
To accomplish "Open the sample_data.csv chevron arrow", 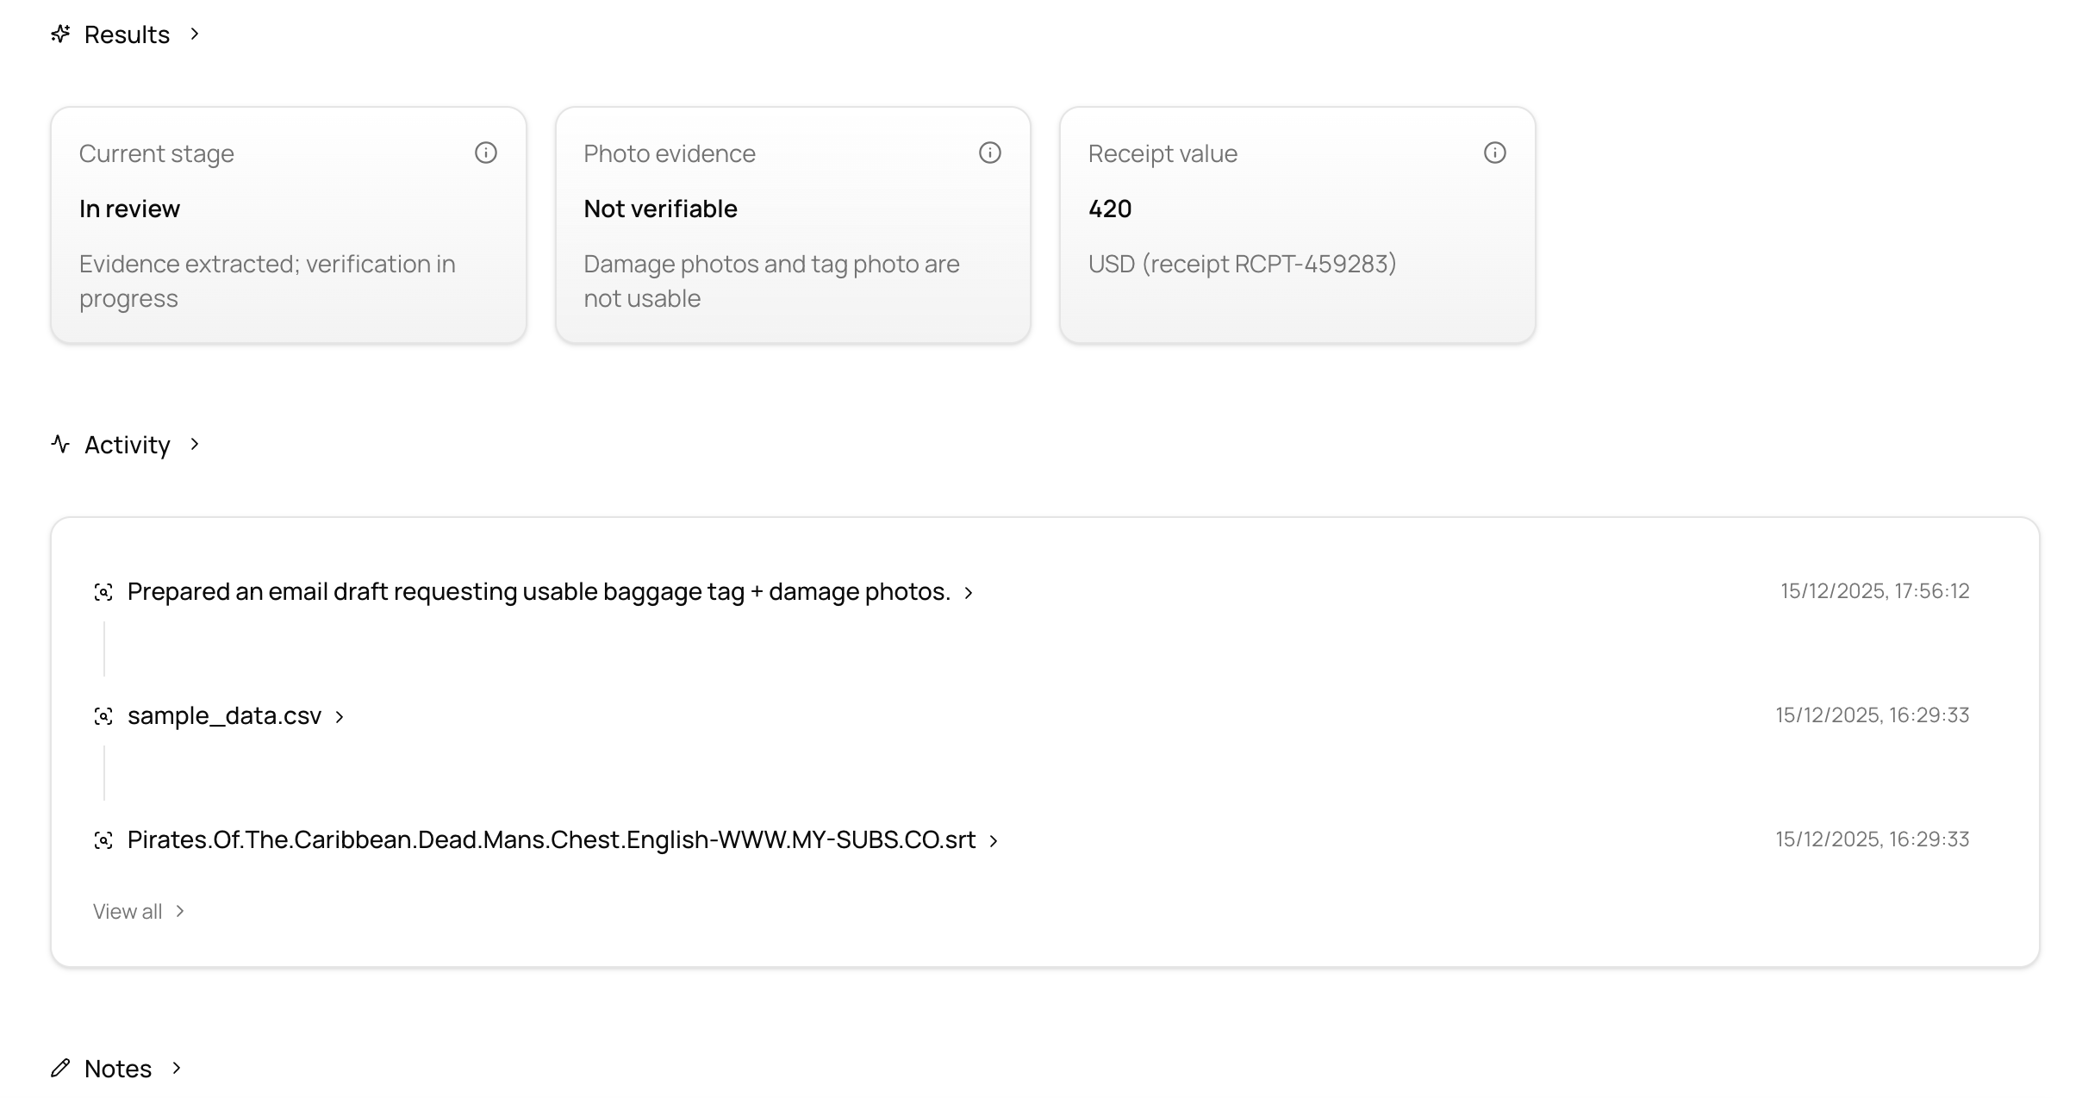I will (340, 717).
